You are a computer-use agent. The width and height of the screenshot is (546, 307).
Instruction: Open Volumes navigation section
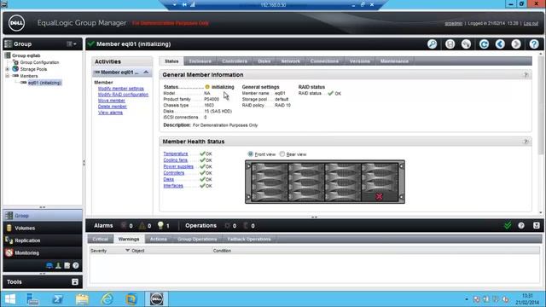click(x=43, y=228)
